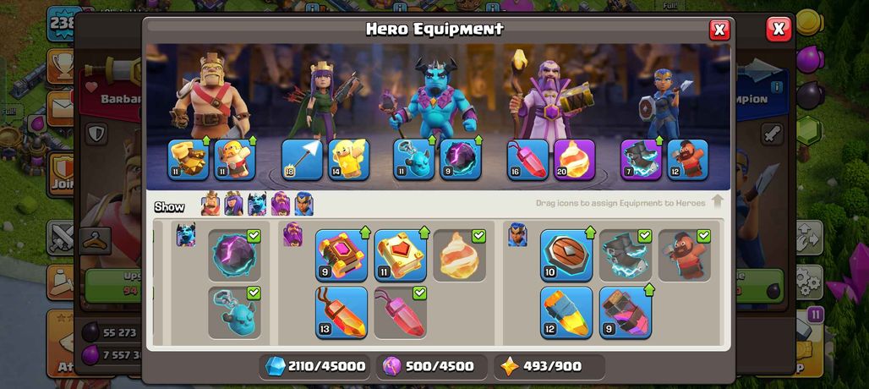Toggle Minion Prince filter in Show row
This screenshot has height=389, width=869.
pos(257,204)
